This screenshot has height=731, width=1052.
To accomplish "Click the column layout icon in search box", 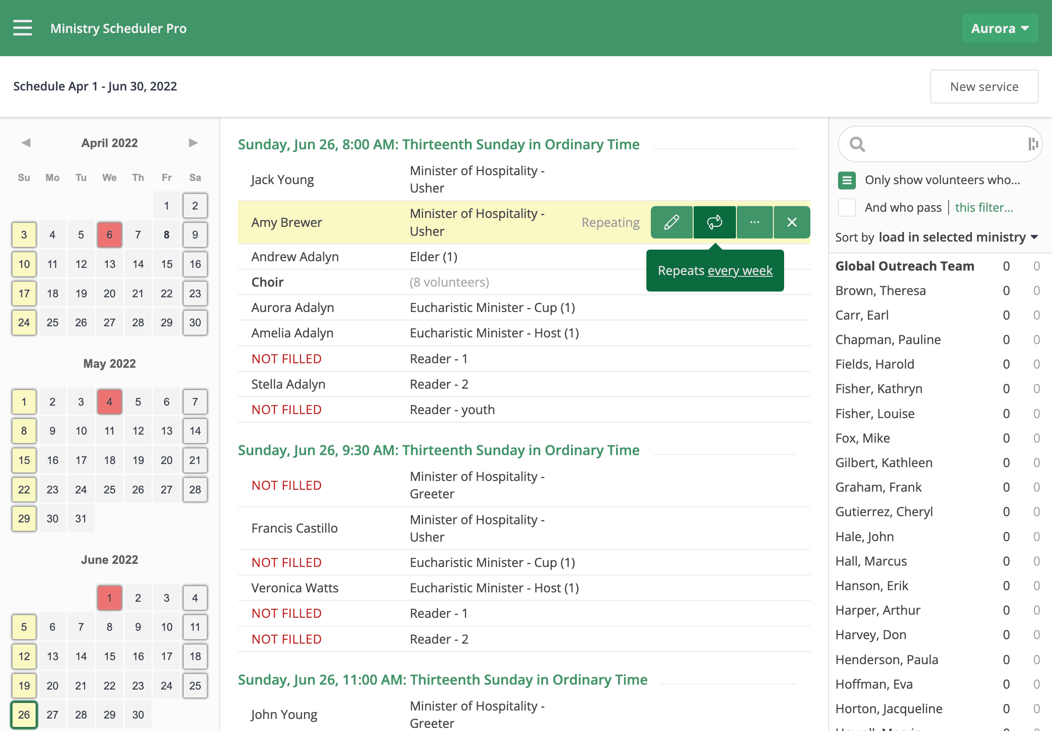I will tap(1033, 144).
